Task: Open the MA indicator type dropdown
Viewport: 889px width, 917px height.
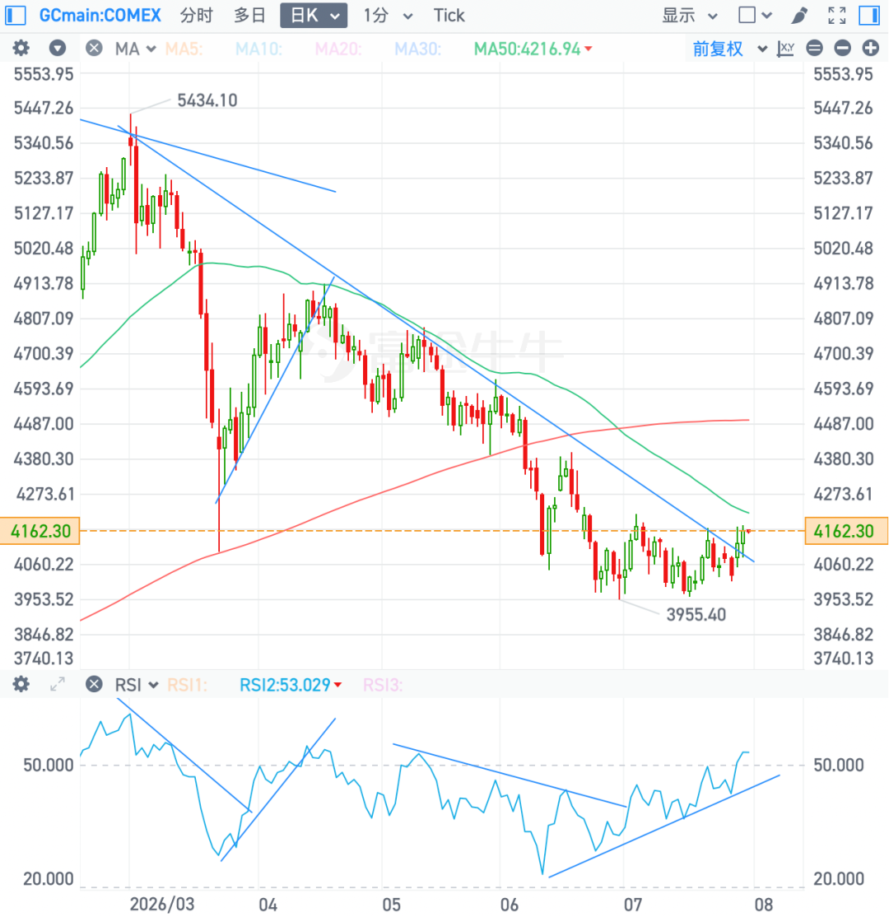Action: click(x=135, y=49)
